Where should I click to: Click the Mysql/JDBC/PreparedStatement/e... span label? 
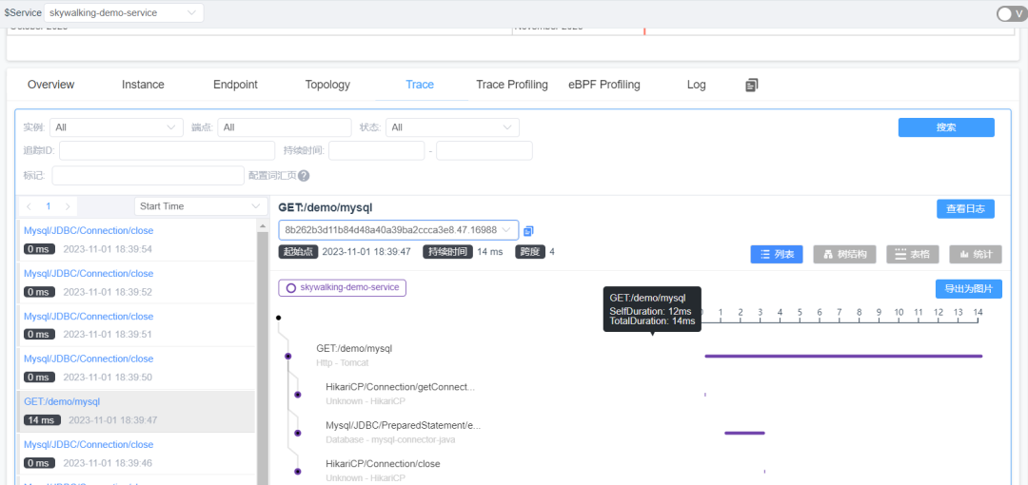(x=404, y=425)
